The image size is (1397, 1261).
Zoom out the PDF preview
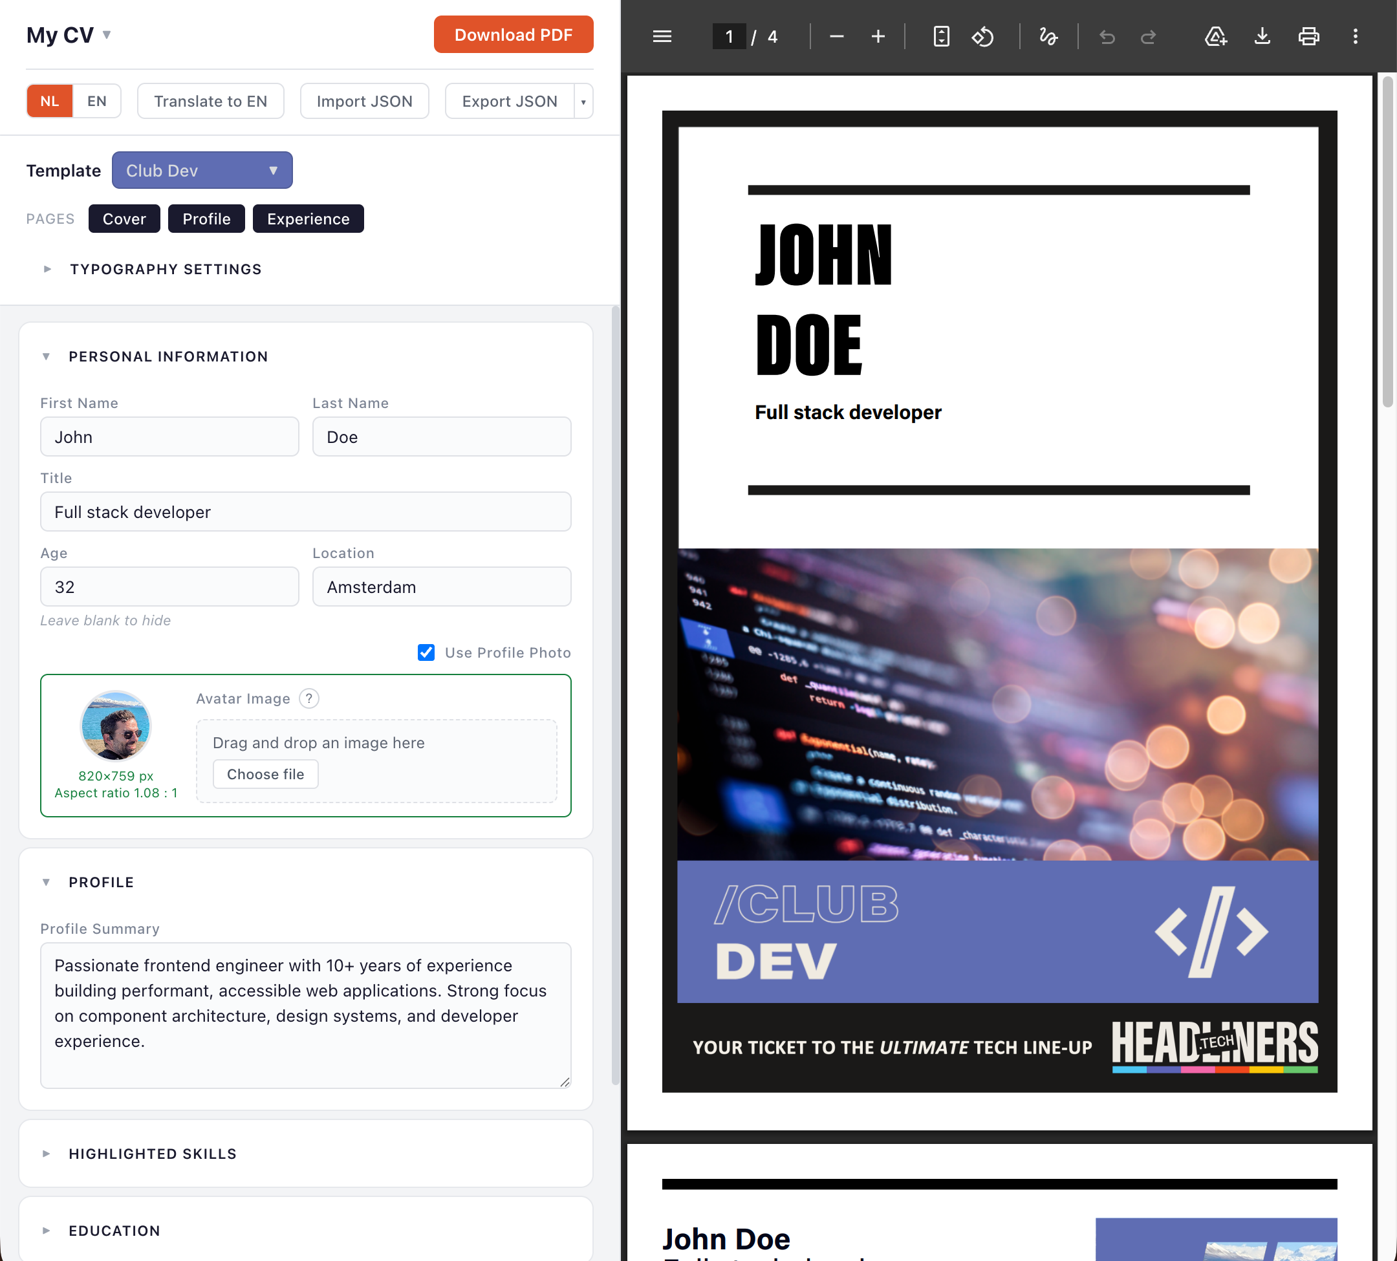[x=836, y=36]
